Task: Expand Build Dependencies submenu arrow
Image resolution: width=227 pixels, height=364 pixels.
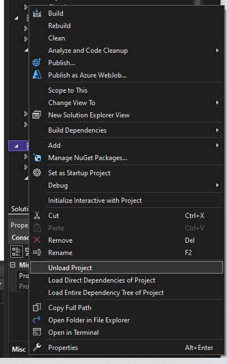Action: tap(217, 130)
